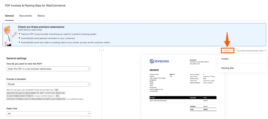Screen dimensions: 268x119
Task: Open the Currently showing last order dropdown
Action: point(252,51)
